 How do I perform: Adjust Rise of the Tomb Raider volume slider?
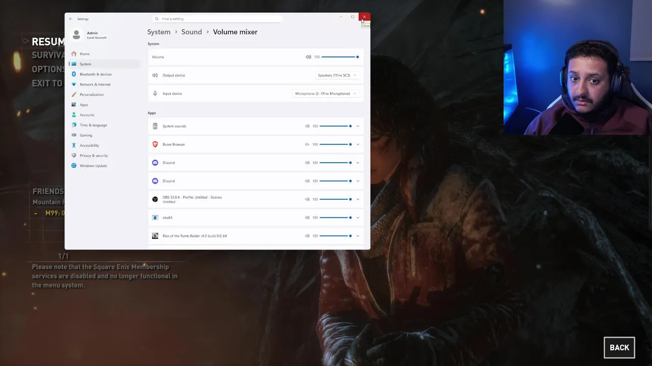336,236
